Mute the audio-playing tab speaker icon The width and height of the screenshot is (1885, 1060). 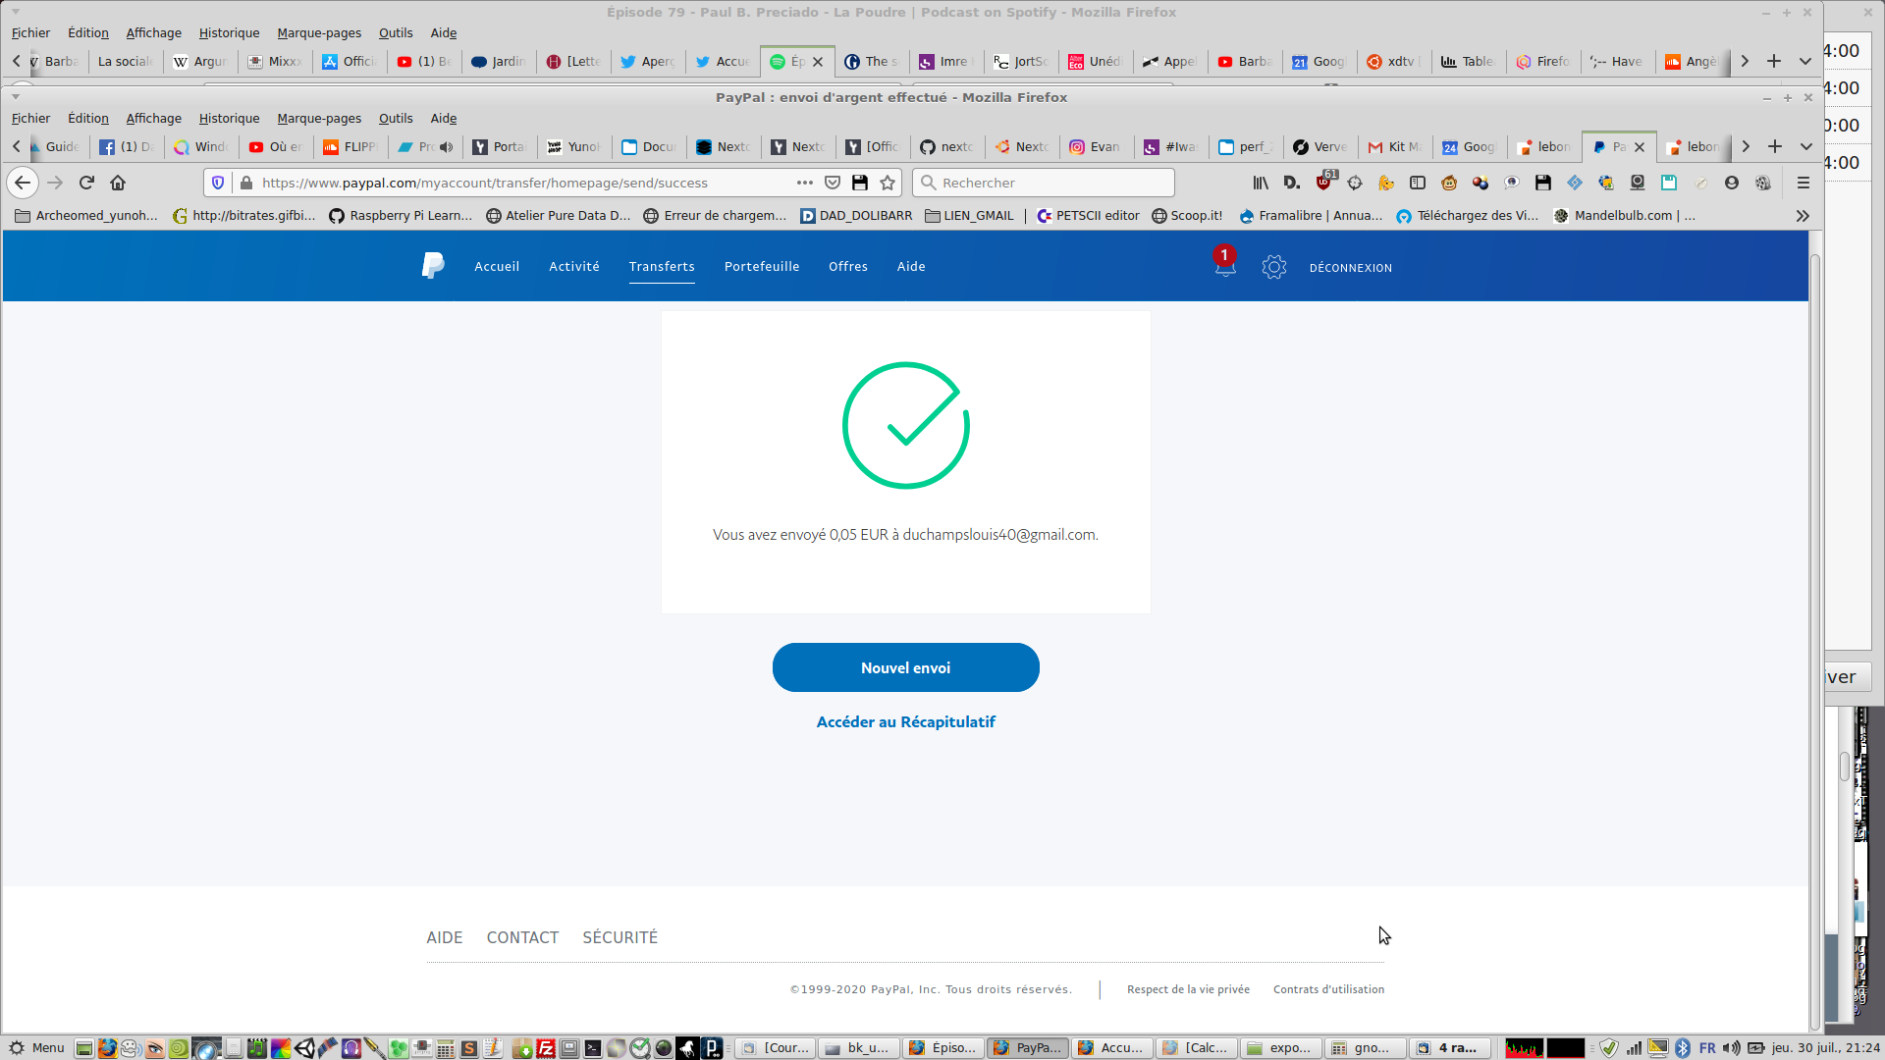(446, 147)
